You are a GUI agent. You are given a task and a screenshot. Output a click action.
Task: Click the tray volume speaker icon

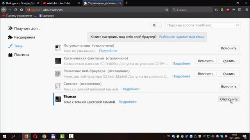point(212,136)
